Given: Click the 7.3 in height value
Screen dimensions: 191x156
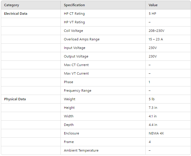Looking at the screenshot, I should tap(153, 108).
